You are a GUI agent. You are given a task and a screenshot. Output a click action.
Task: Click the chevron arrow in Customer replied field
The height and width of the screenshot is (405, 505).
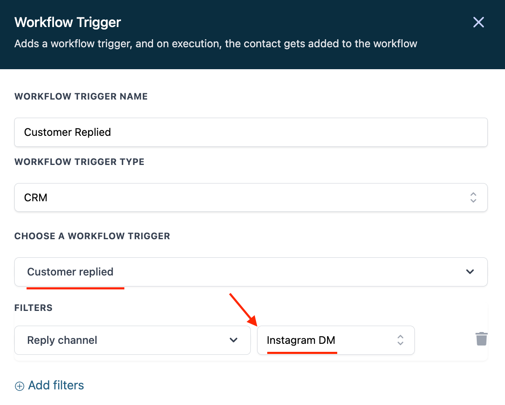point(470,272)
